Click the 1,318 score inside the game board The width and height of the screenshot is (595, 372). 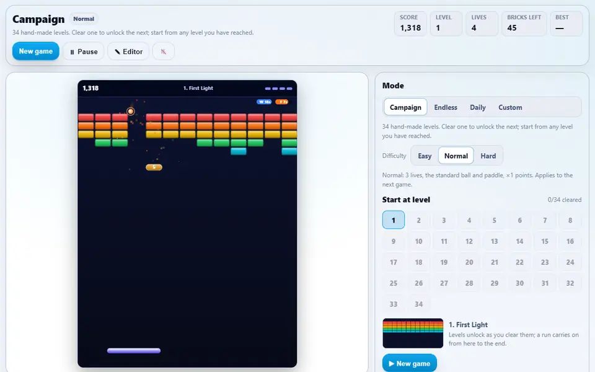click(90, 88)
